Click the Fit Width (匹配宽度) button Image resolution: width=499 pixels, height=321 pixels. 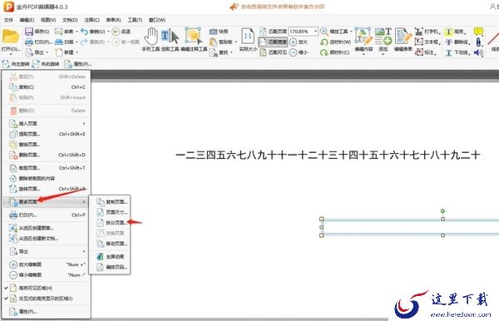[273, 42]
